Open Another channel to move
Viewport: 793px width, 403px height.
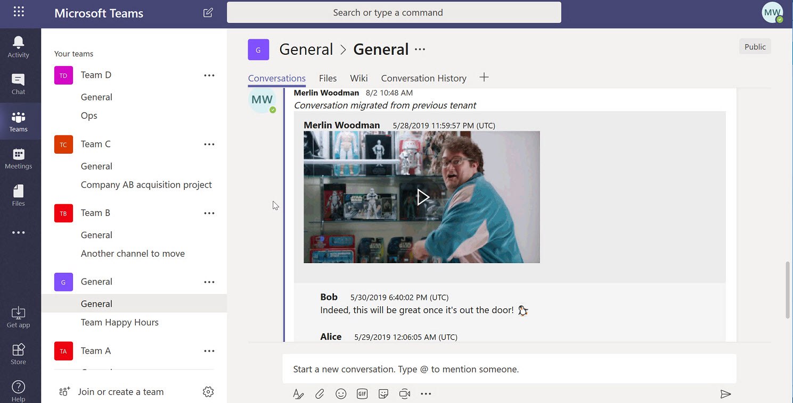[133, 254]
